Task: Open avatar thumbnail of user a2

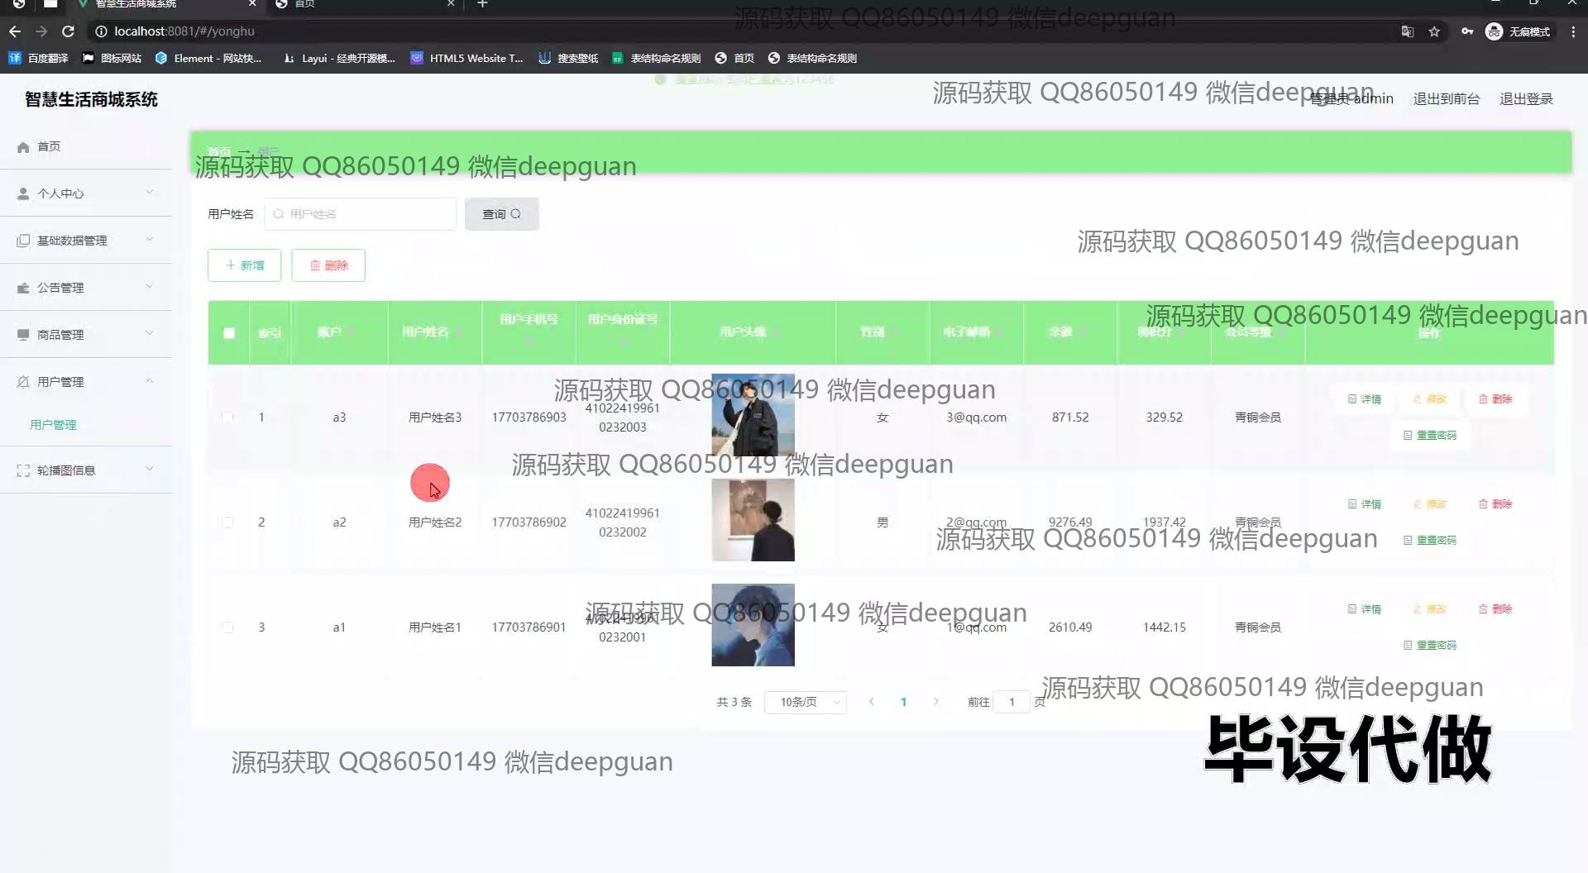Action: 753,520
